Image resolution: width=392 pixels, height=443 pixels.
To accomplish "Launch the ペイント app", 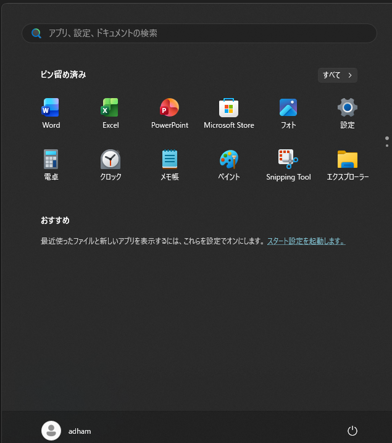I will (x=229, y=165).
